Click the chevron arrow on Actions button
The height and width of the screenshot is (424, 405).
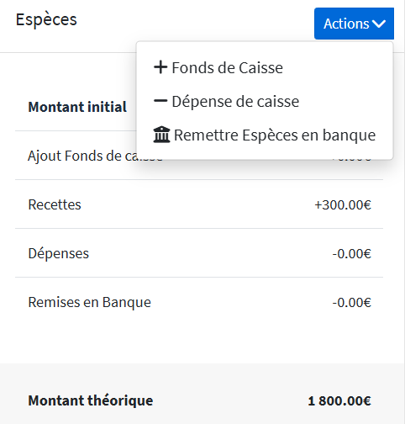click(379, 24)
